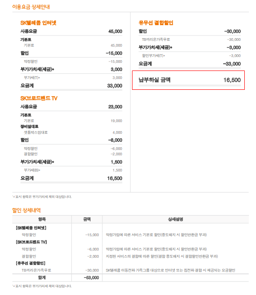Click the 셋톱박스임대료 line item
256x295 pixels.
[71, 132]
